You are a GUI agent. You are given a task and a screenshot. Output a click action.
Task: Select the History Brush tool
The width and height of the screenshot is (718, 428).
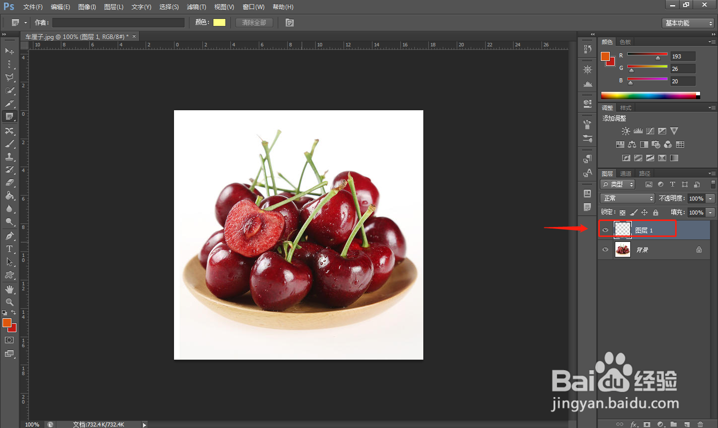coord(9,170)
